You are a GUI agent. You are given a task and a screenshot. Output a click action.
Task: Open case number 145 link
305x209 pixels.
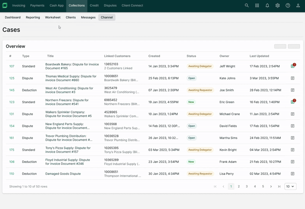pyautogui.click(x=12, y=90)
